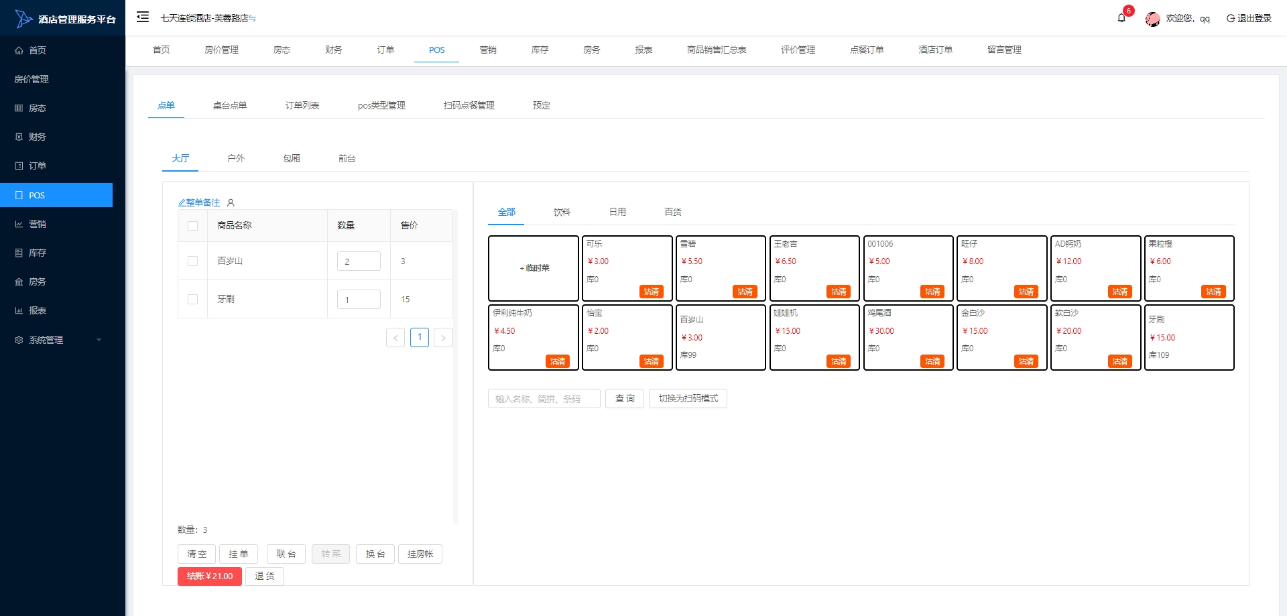Click the hotel switch icon beside store name
The image size is (1287, 616).
pos(253,19)
